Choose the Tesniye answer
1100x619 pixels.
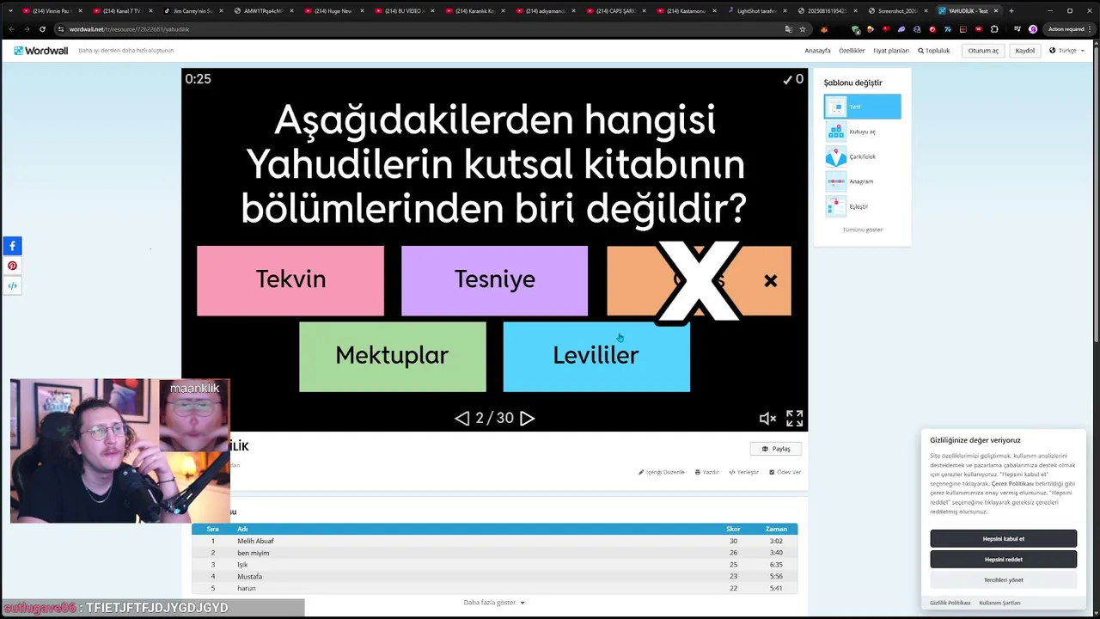(494, 280)
